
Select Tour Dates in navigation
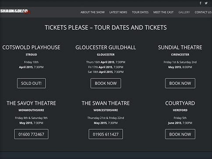point(140,12)
